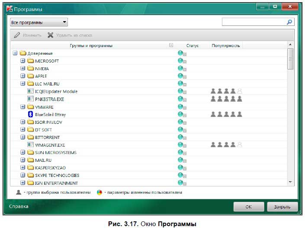This screenshot has width=305, height=230.
Task: Open the 'Все программы' filter dropdown
Action: (39, 22)
